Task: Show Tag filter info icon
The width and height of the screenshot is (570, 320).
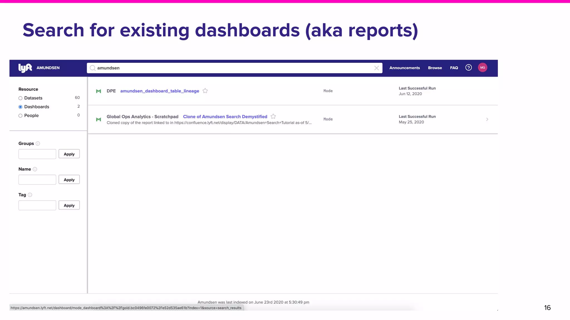Action: (x=30, y=195)
